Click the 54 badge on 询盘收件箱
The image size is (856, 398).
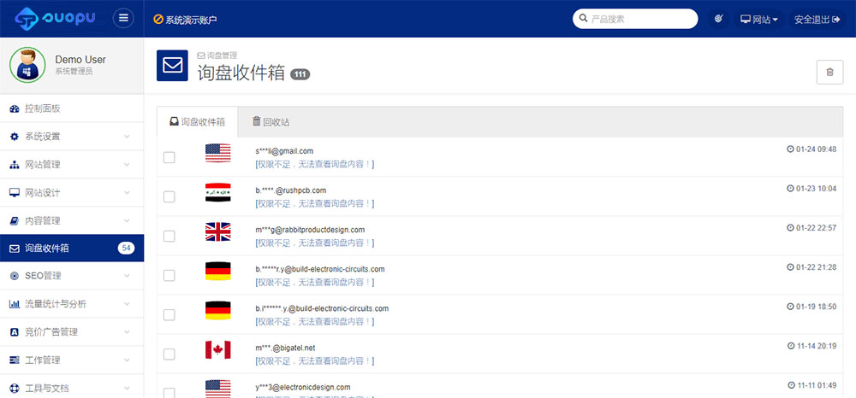tap(126, 249)
